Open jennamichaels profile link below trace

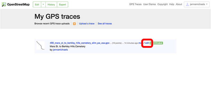coord(60,50)
